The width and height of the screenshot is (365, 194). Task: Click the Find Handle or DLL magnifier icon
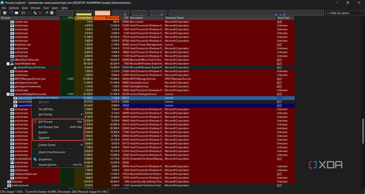(x=47, y=13)
